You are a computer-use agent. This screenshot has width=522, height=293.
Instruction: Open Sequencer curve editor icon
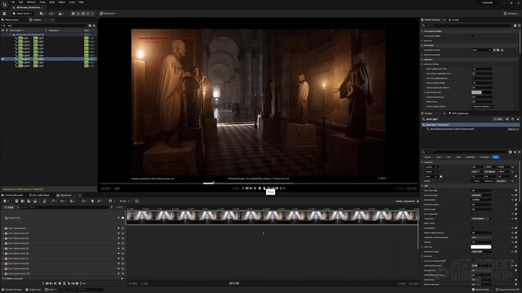(137, 201)
